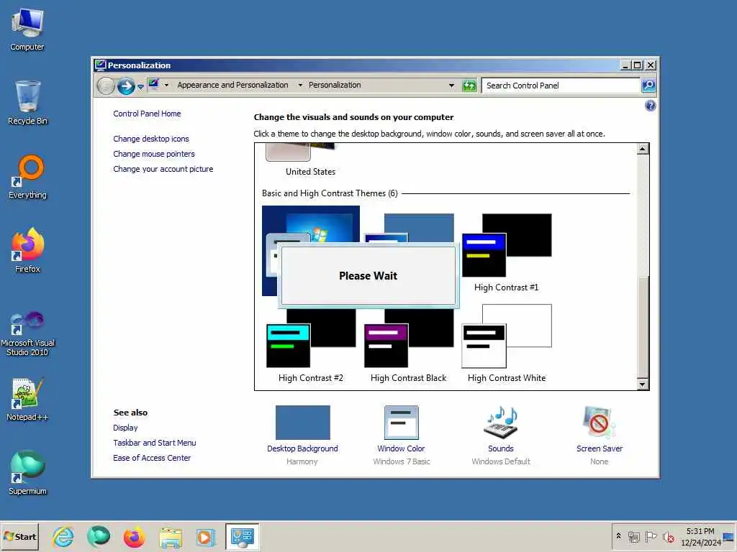
Task: Click Appearance and Personalization breadcrumb
Action: 232,85
